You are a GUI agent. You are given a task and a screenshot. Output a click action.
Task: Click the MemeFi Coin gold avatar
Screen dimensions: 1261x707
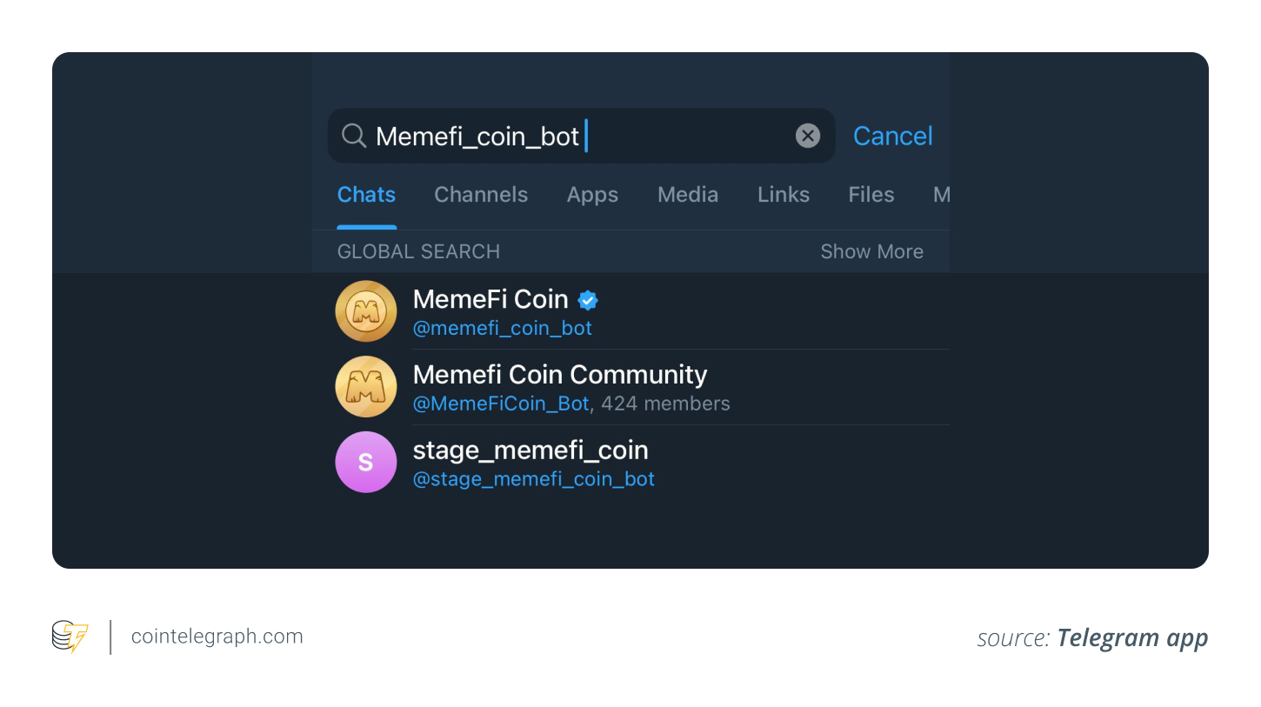click(x=366, y=311)
